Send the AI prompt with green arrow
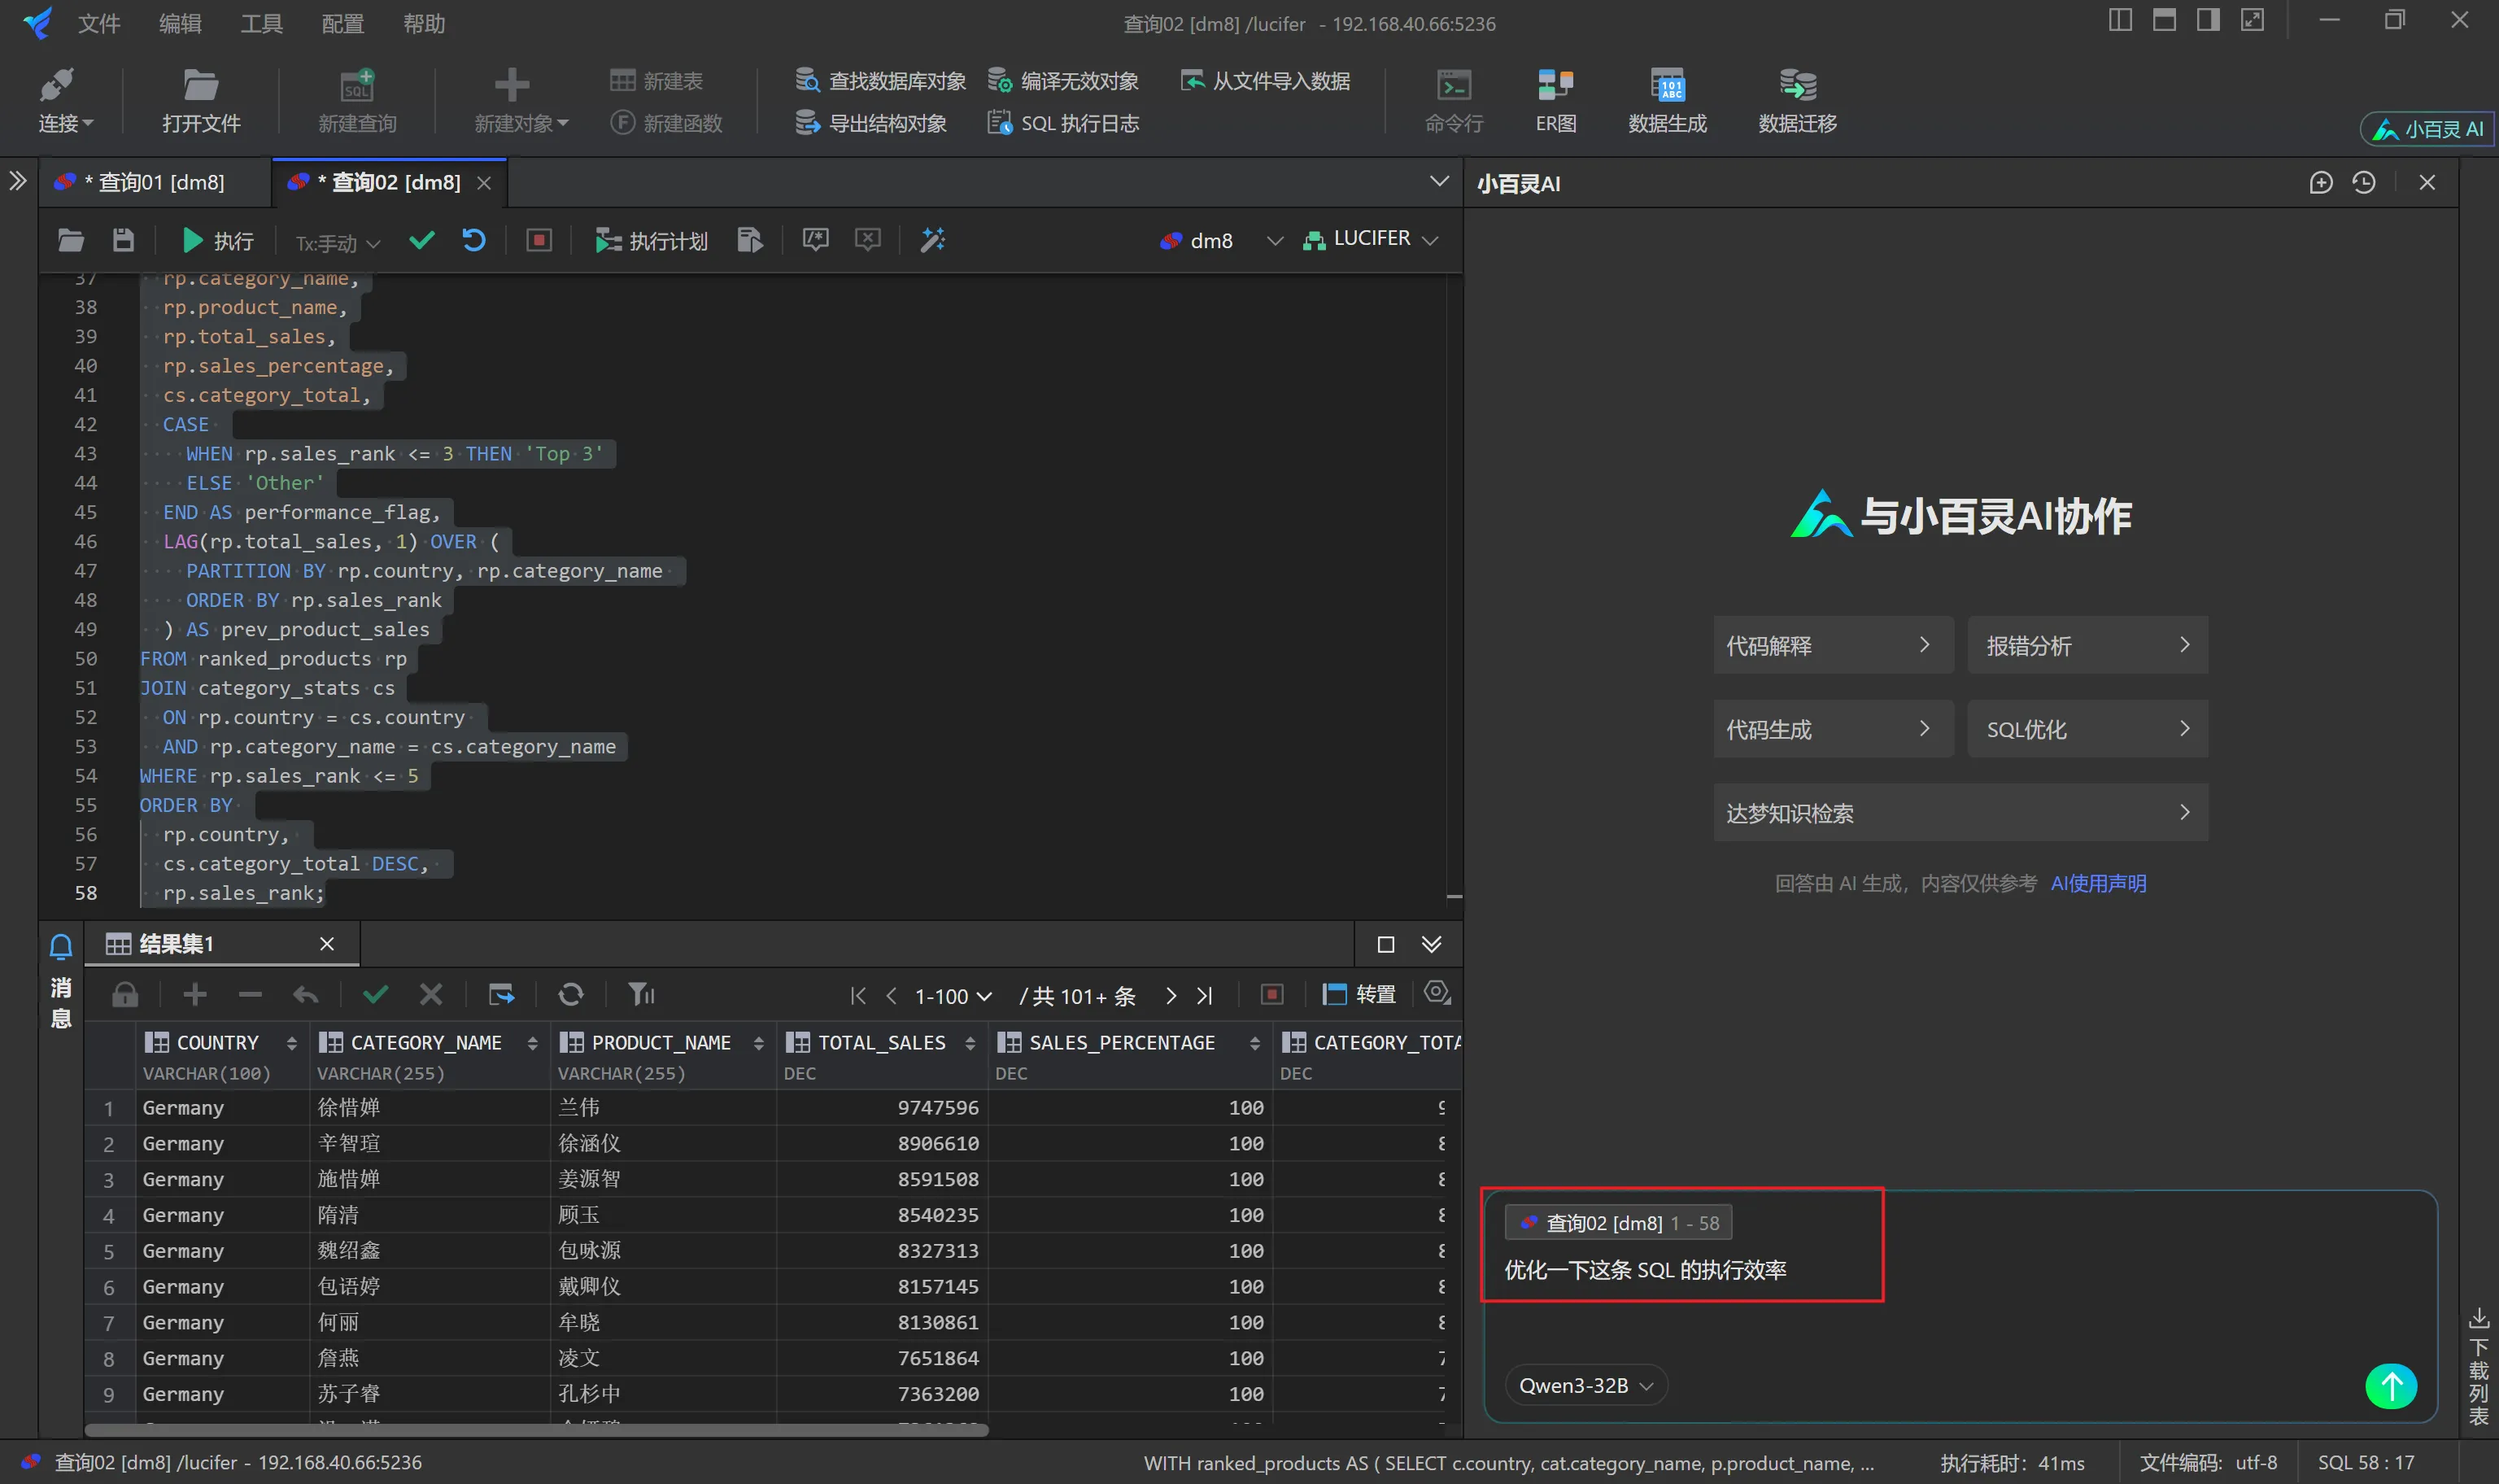2499x1484 pixels. click(2390, 1386)
